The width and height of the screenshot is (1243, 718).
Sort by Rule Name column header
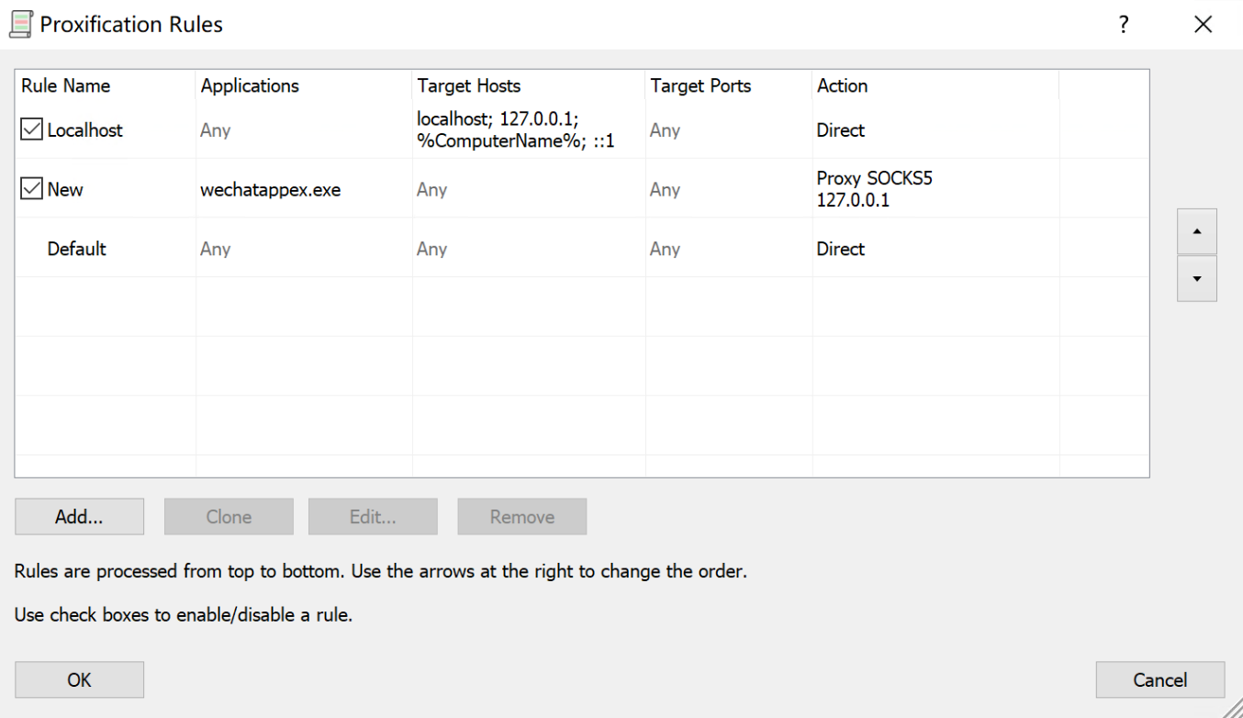(66, 85)
